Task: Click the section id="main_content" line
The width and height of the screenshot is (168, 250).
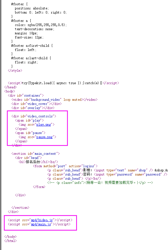Action: tap(35, 154)
